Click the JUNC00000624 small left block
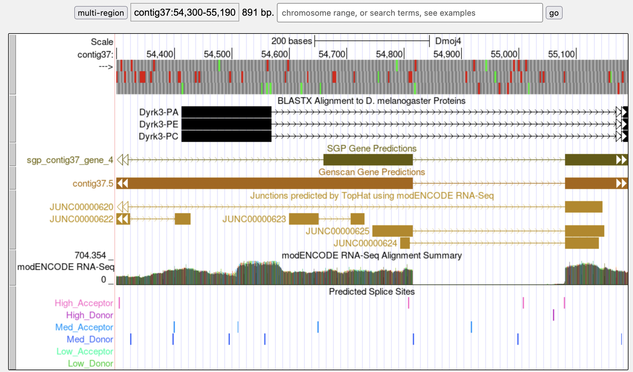Image resolution: width=633 pixels, height=372 pixels. (405, 243)
